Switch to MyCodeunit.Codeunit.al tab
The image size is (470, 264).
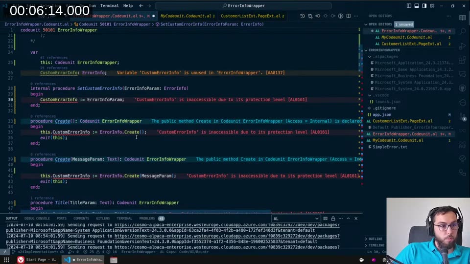coord(188,16)
